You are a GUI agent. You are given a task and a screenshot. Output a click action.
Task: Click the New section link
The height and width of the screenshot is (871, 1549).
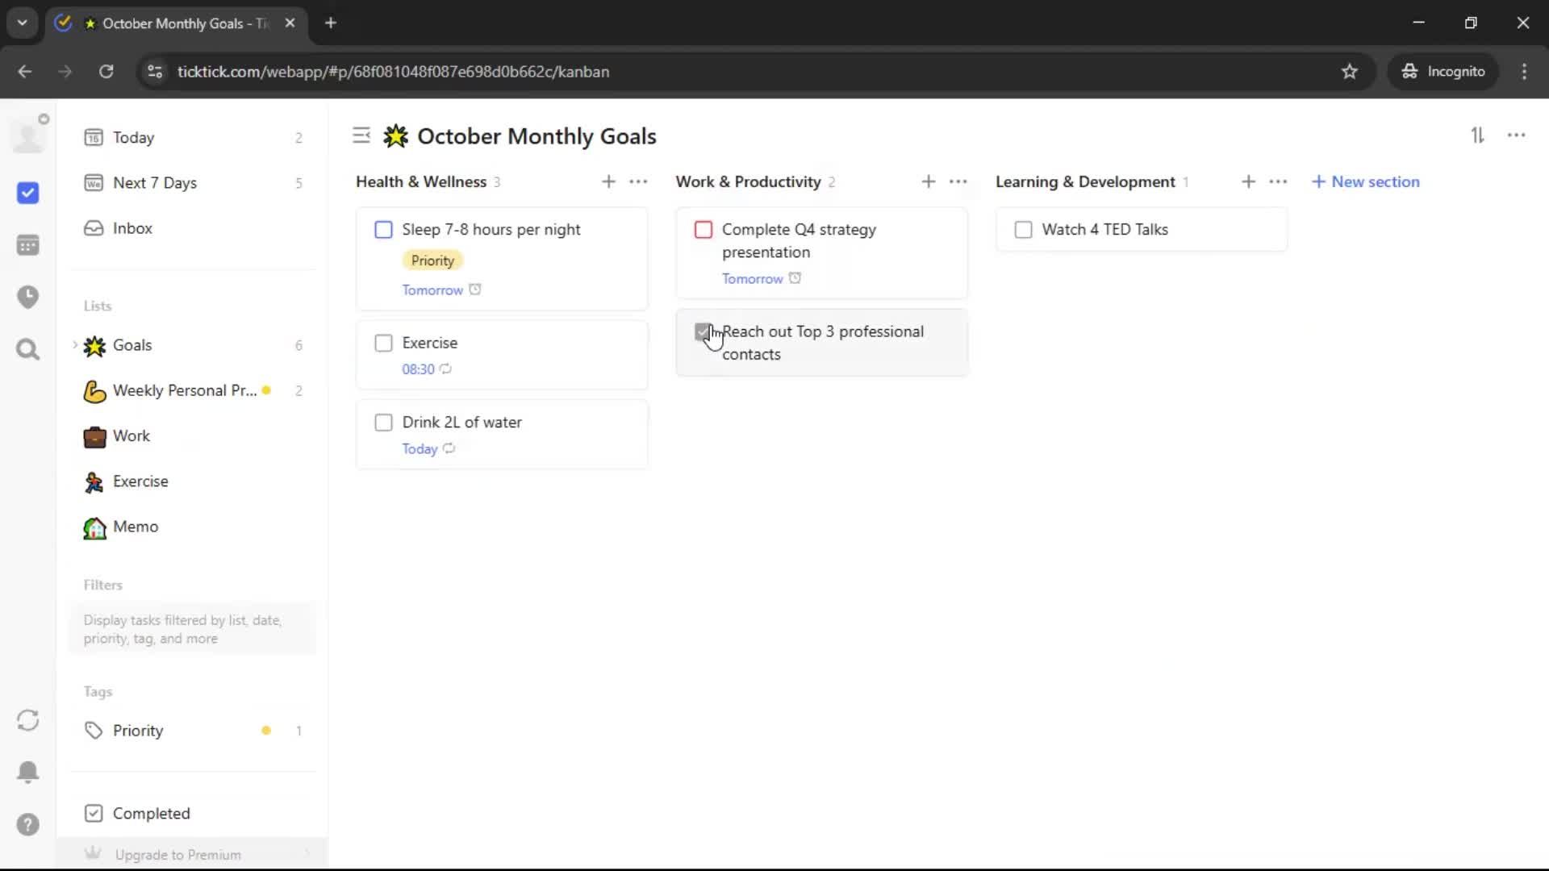tap(1366, 182)
